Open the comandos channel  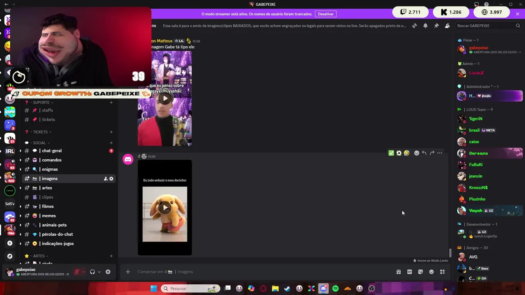point(68,160)
